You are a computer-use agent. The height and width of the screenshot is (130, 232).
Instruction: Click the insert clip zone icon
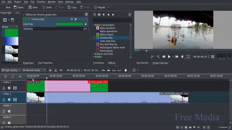(x=103, y=70)
